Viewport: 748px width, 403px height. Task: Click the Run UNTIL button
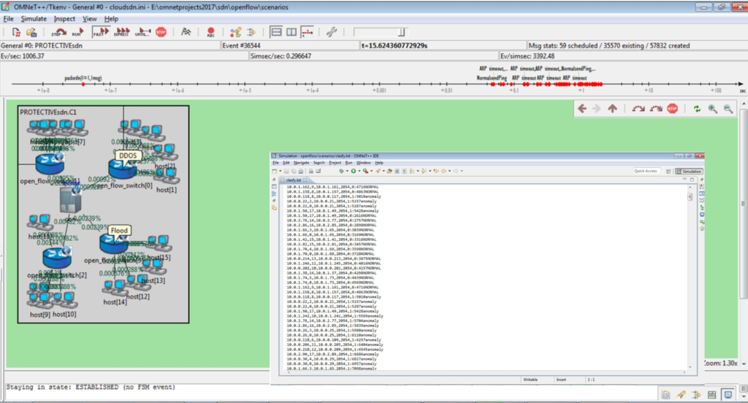pos(142,32)
